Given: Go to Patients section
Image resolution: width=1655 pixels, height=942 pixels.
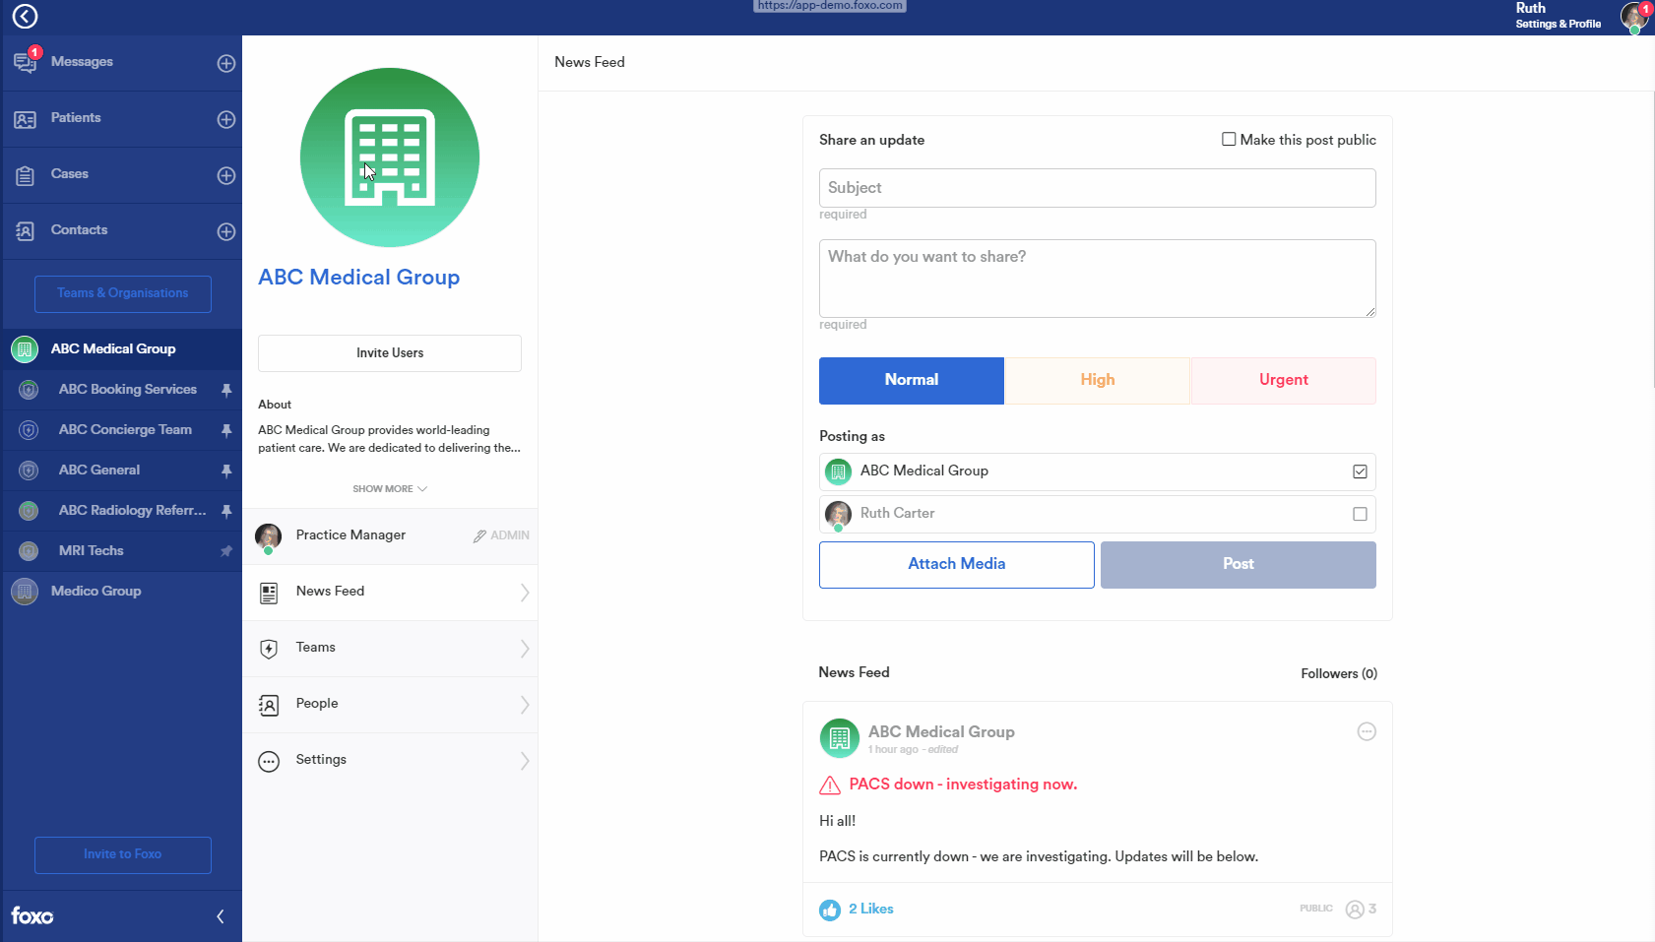Looking at the screenshot, I should point(76,118).
